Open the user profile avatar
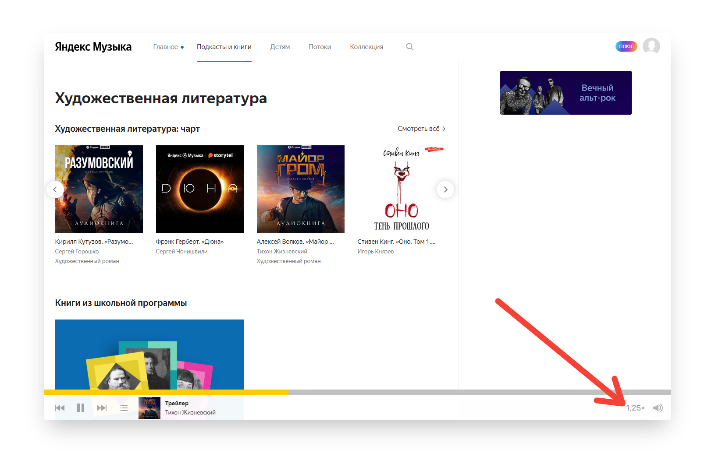 pos(651,46)
